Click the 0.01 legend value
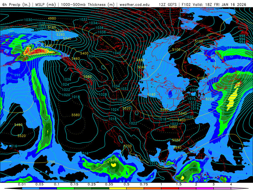The width and height of the screenshot is (253, 190). tap(22, 184)
